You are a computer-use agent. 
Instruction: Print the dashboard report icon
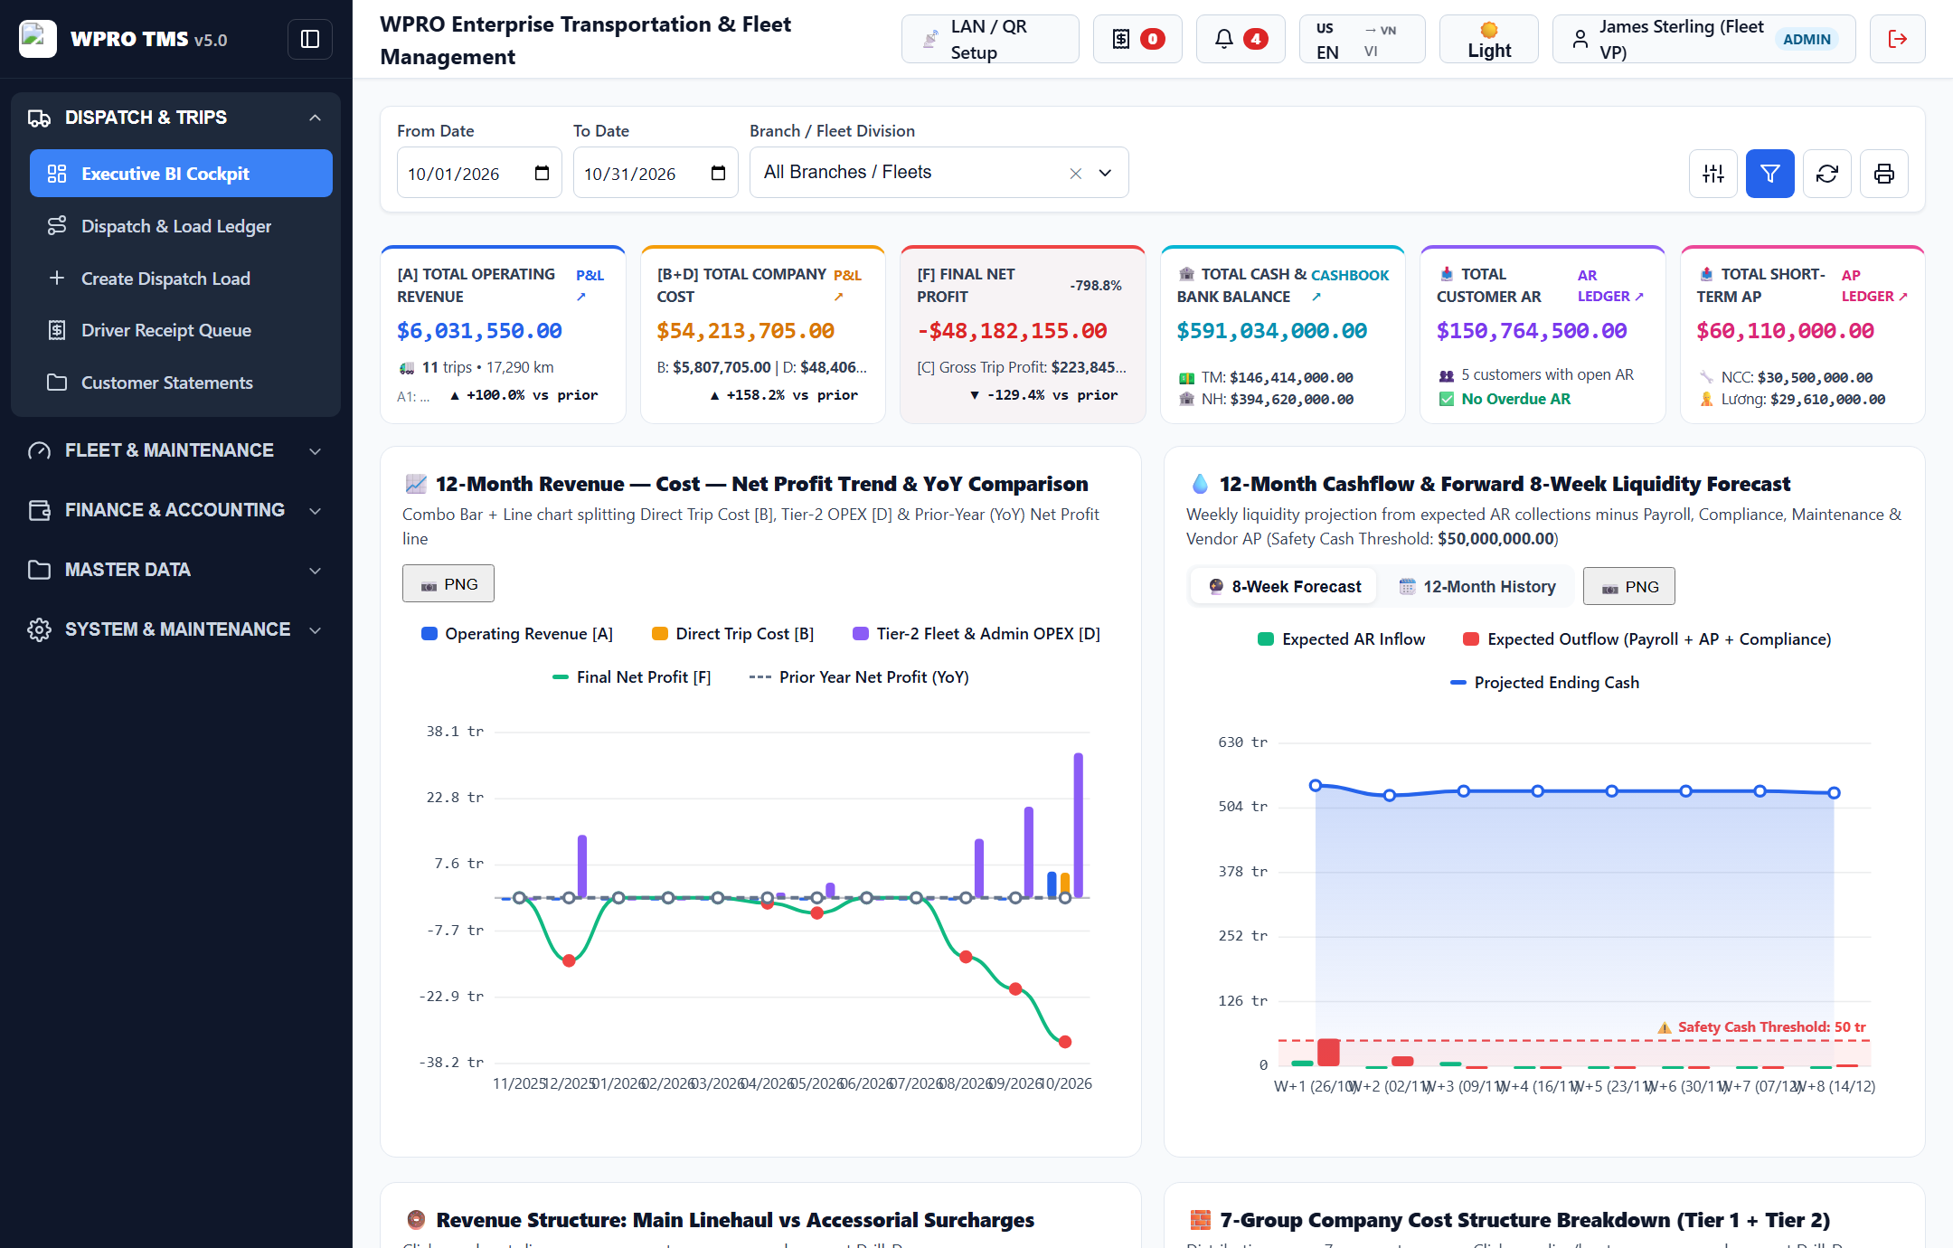click(x=1883, y=174)
